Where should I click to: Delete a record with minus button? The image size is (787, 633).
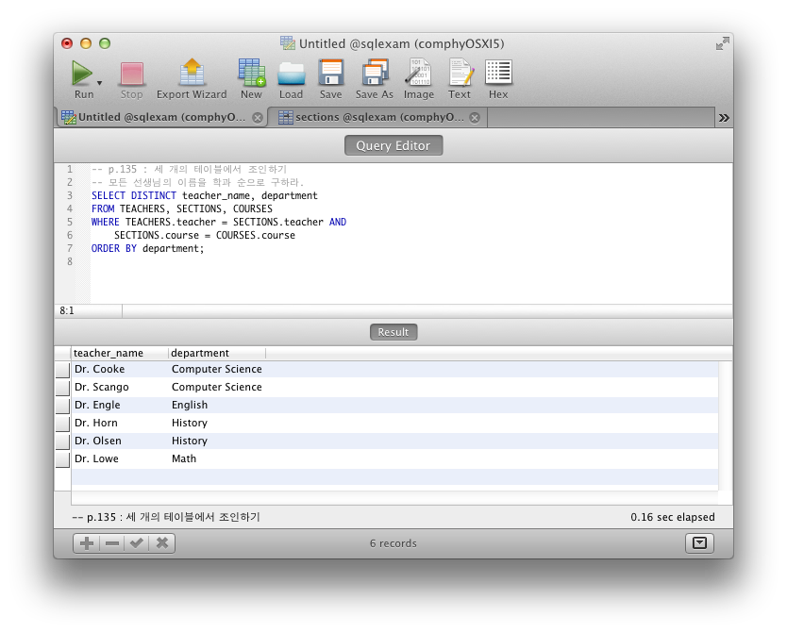112,543
